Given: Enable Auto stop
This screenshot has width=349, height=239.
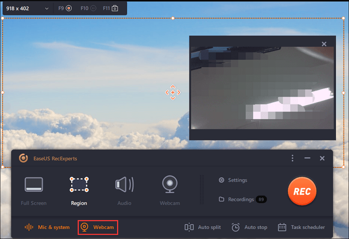Looking at the screenshot, I should pos(249,227).
